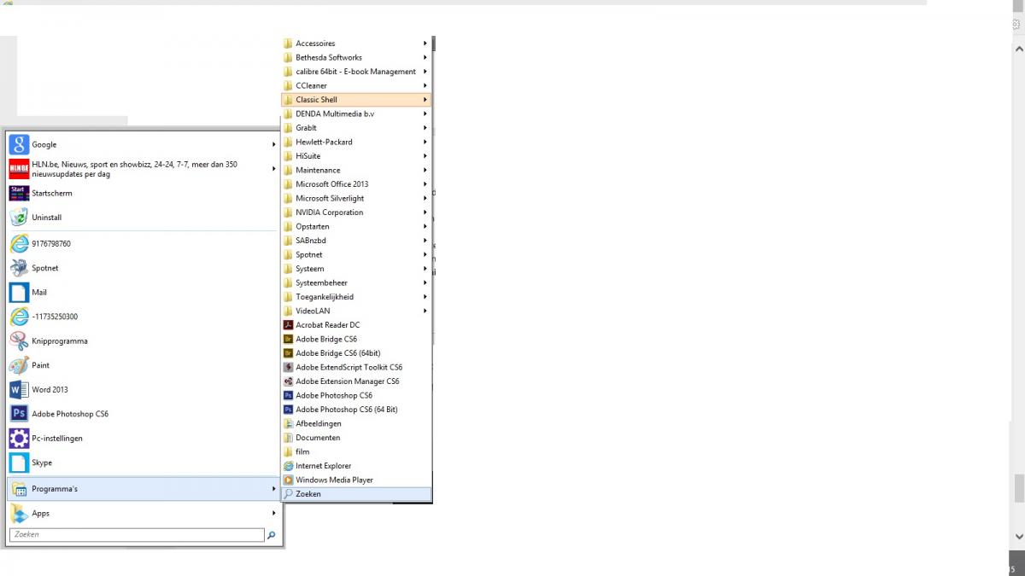
Task: Click the Adobe ExtendScript Toolkit CS6 icon
Action: pos(289,367)
